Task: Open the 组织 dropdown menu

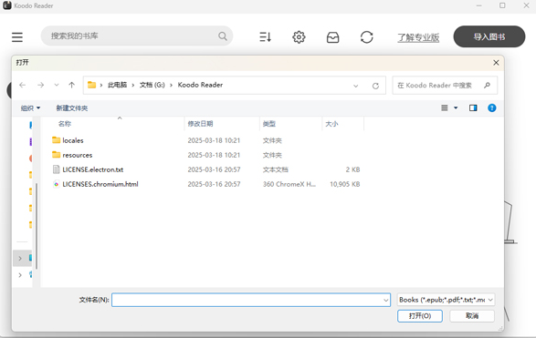Action: [30, 108]
